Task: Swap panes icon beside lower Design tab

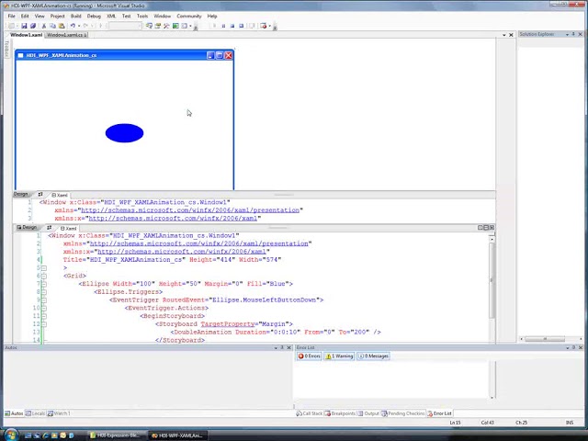Action: (49, 228)
